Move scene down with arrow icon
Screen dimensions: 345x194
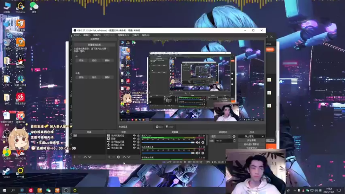90,157
